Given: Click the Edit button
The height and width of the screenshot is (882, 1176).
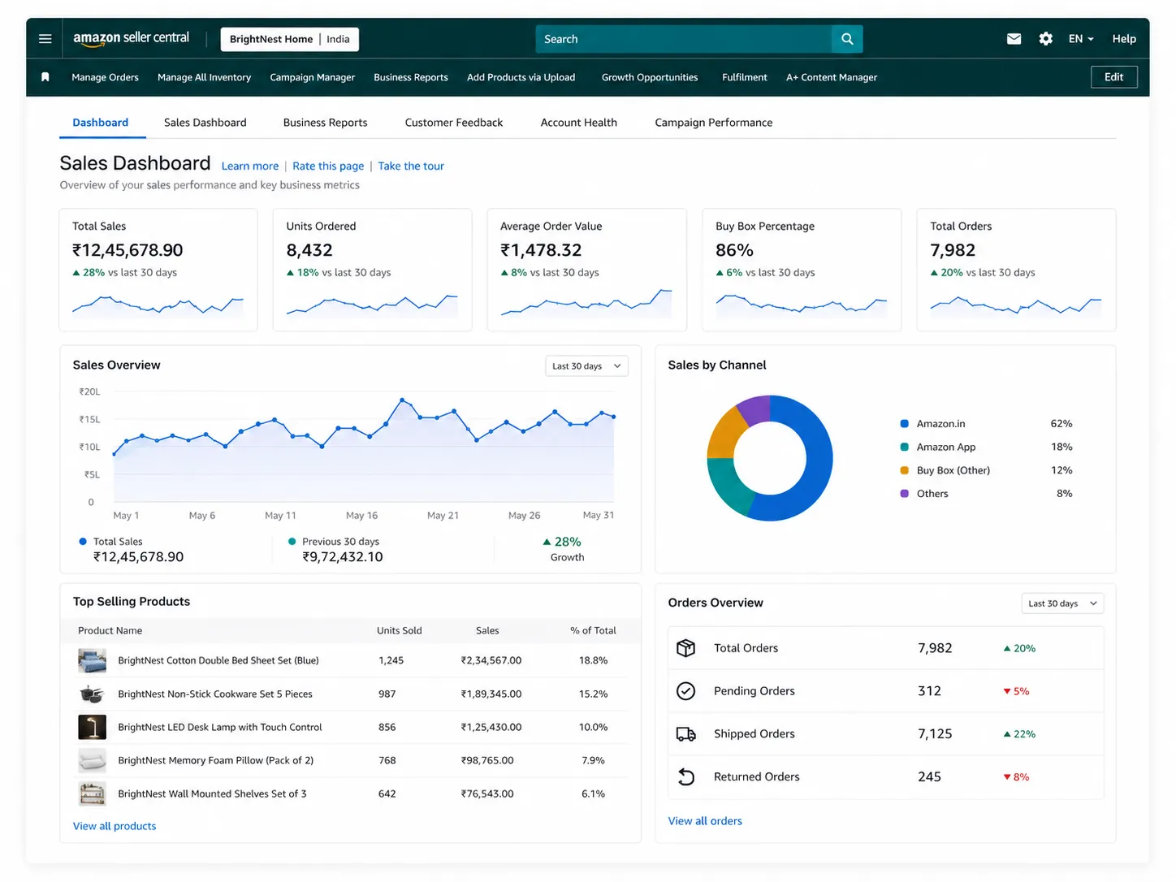Looking at the screenshot, I should (x=1113, y=77).
